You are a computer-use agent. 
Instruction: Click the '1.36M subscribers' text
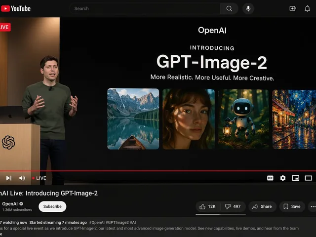(17, 210)
